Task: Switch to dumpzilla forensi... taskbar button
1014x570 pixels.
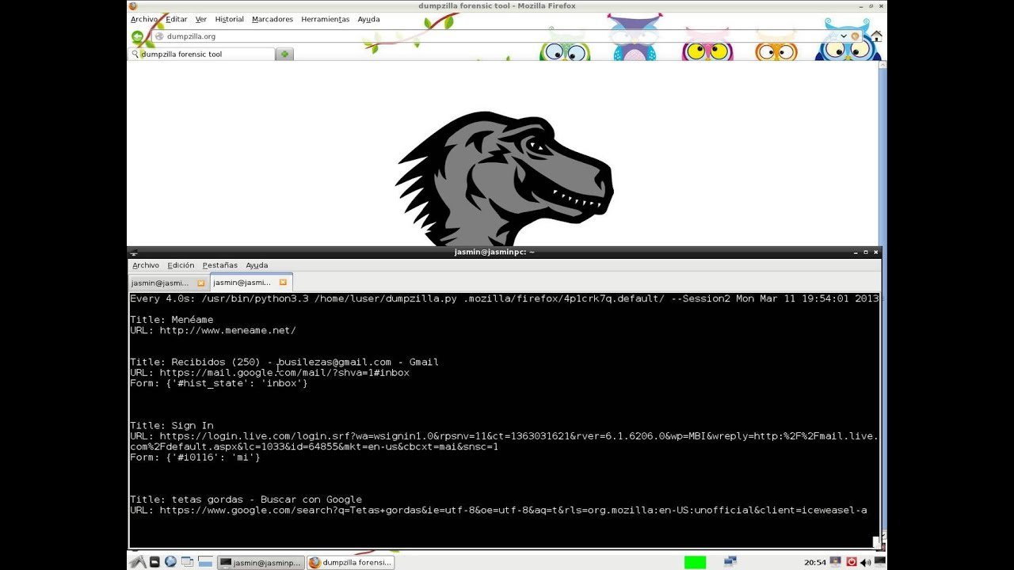Action: [350, 562]
